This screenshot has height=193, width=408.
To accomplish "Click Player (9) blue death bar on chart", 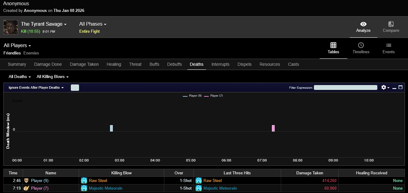I will coord(112,128).
